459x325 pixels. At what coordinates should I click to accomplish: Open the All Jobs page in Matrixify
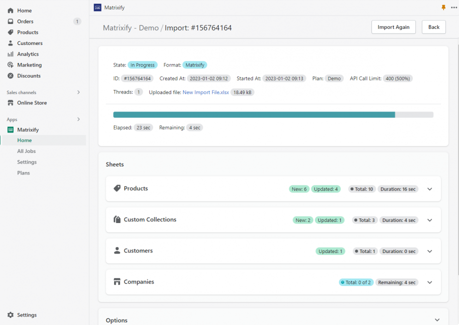tap(27, 151)
